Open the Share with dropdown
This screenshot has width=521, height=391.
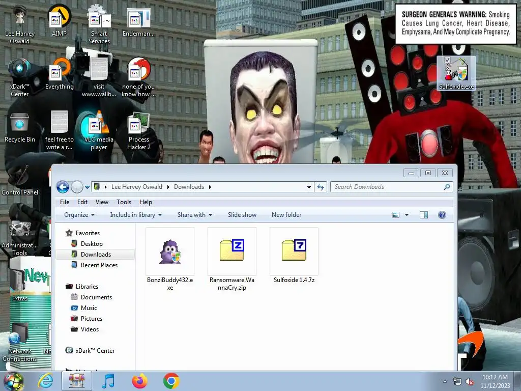(x=195, y=215)
